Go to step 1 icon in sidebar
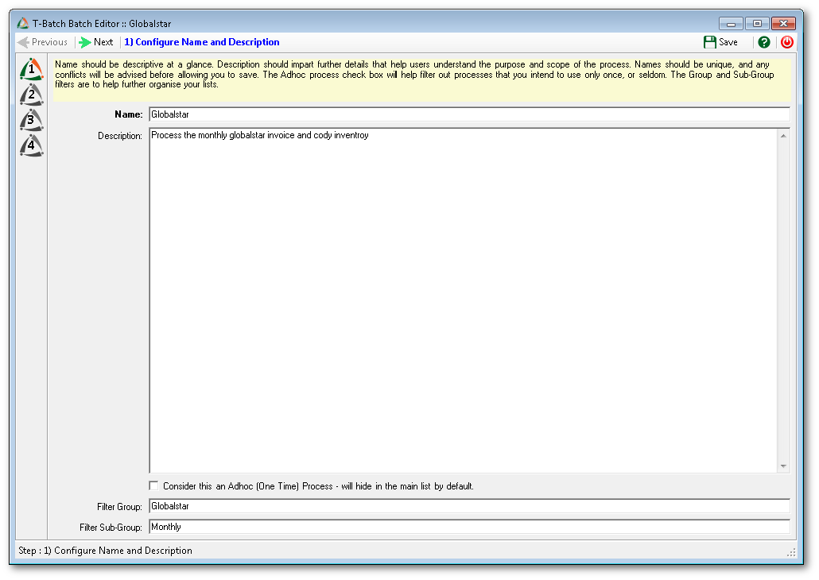The image size is (819, 580). [31, 69]
